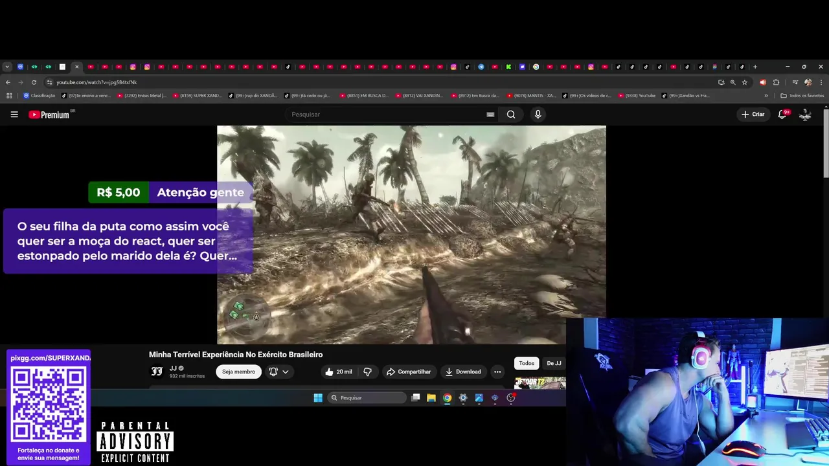This screenshot has height=466, width=829.
Task: Click the video player area
Action: pyautogui.click(x=411, y=234)
